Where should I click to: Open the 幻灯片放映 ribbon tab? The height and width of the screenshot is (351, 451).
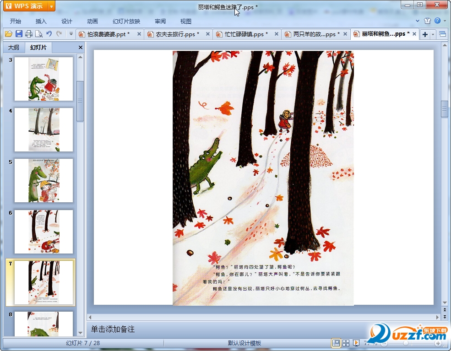tap(126, 21)
